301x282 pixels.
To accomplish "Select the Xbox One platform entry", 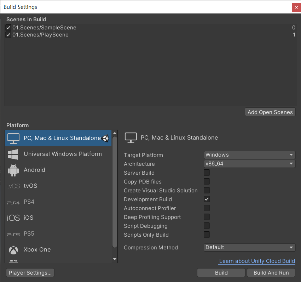I will (58, 250).
